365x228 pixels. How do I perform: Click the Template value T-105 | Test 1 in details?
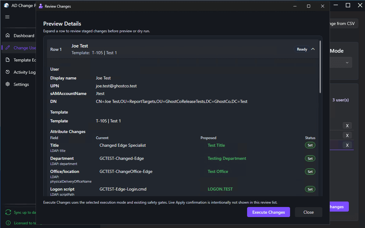pos(108,121)
